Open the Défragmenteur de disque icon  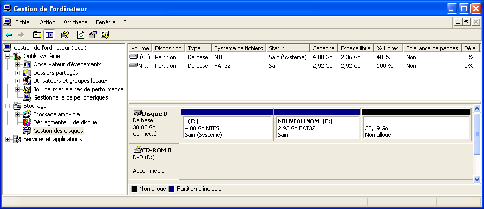[x=27, y=122]
